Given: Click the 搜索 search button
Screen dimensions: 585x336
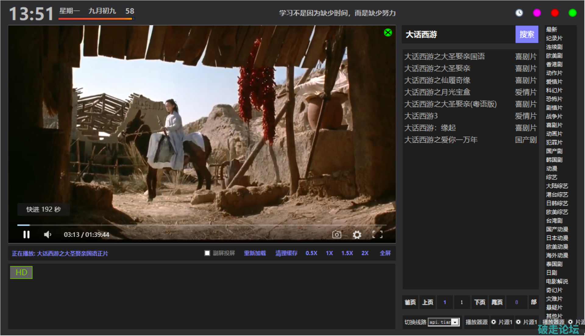Looking at the screenshot, I should point(526,34).
